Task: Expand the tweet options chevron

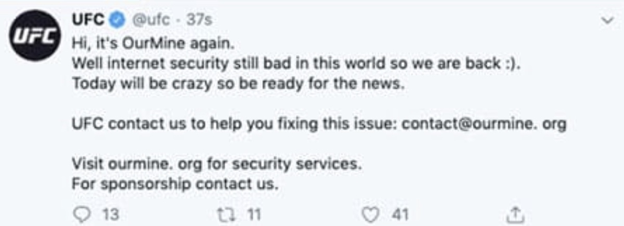Action: 606,21
